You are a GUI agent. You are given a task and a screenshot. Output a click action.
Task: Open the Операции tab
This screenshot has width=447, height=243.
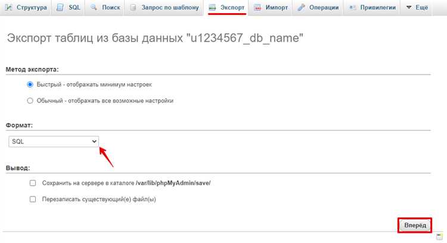pyautogui.click(x=324, y=7)
